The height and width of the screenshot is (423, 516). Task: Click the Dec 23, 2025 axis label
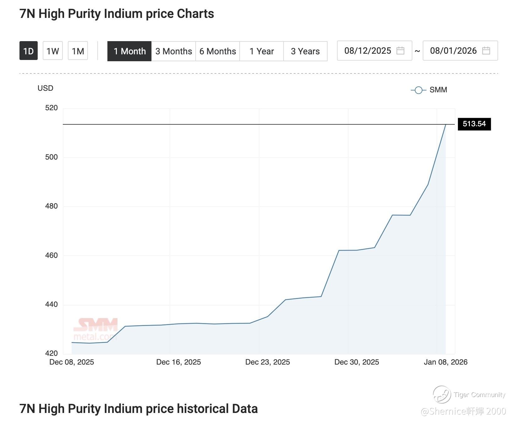pos(267,362)
